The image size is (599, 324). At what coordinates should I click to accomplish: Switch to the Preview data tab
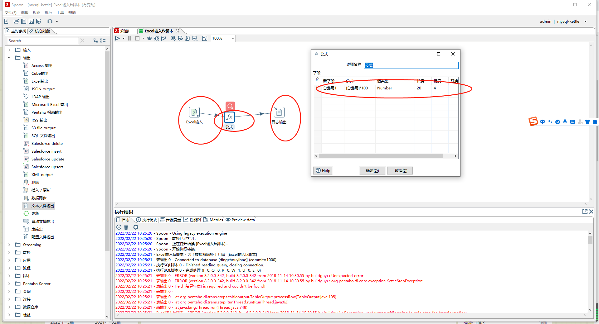240,220
